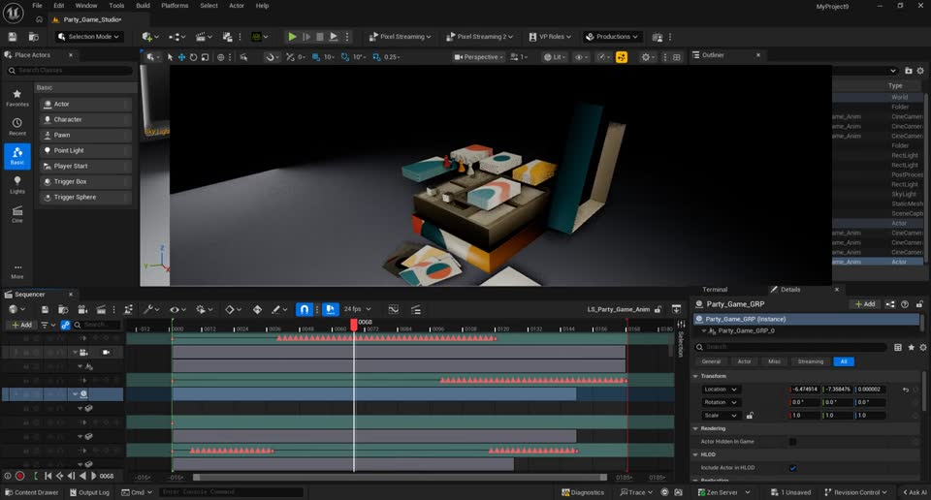The height and width of the screenshot is (500, 931).
Task: Click the Character entry in Place Actors
Action: (85, 119)
